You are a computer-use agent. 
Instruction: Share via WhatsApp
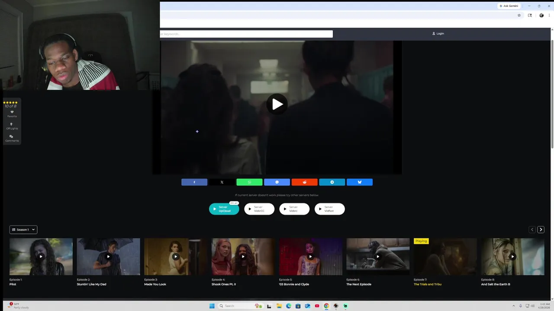249,182
